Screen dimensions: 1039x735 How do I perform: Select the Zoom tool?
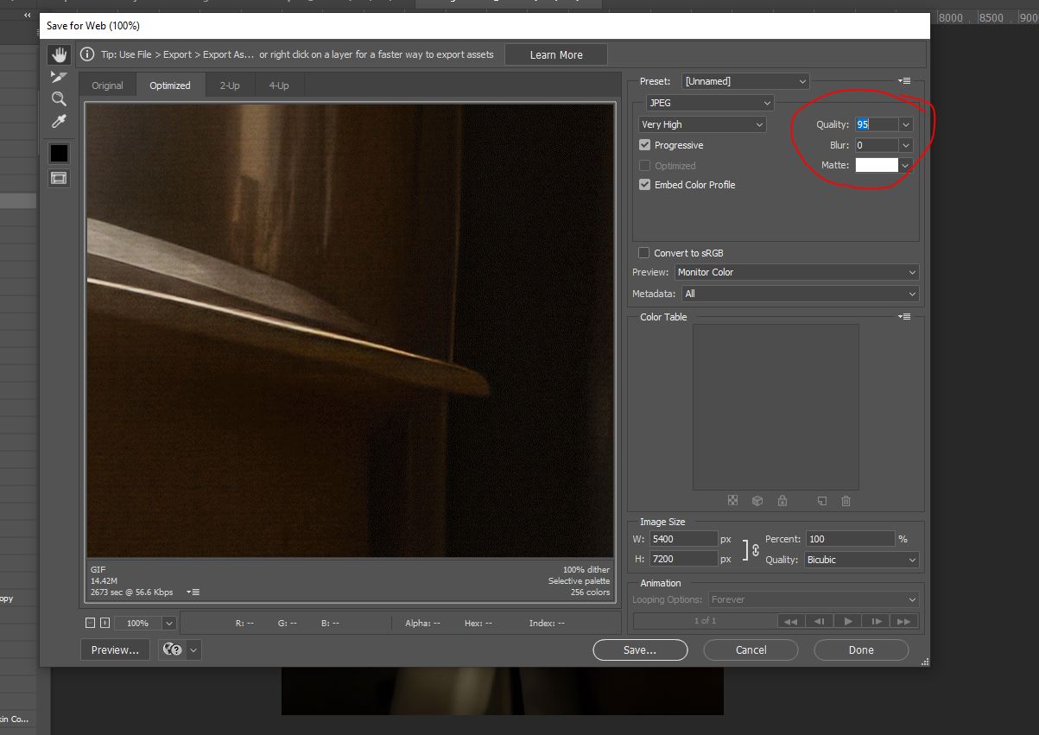click(58, 98)
